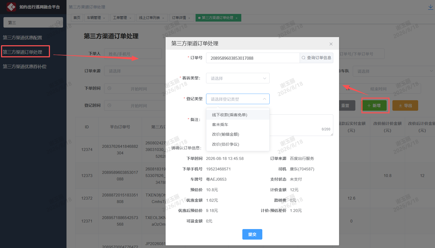Open the 客诉类型 dropdown

[238, 78]
